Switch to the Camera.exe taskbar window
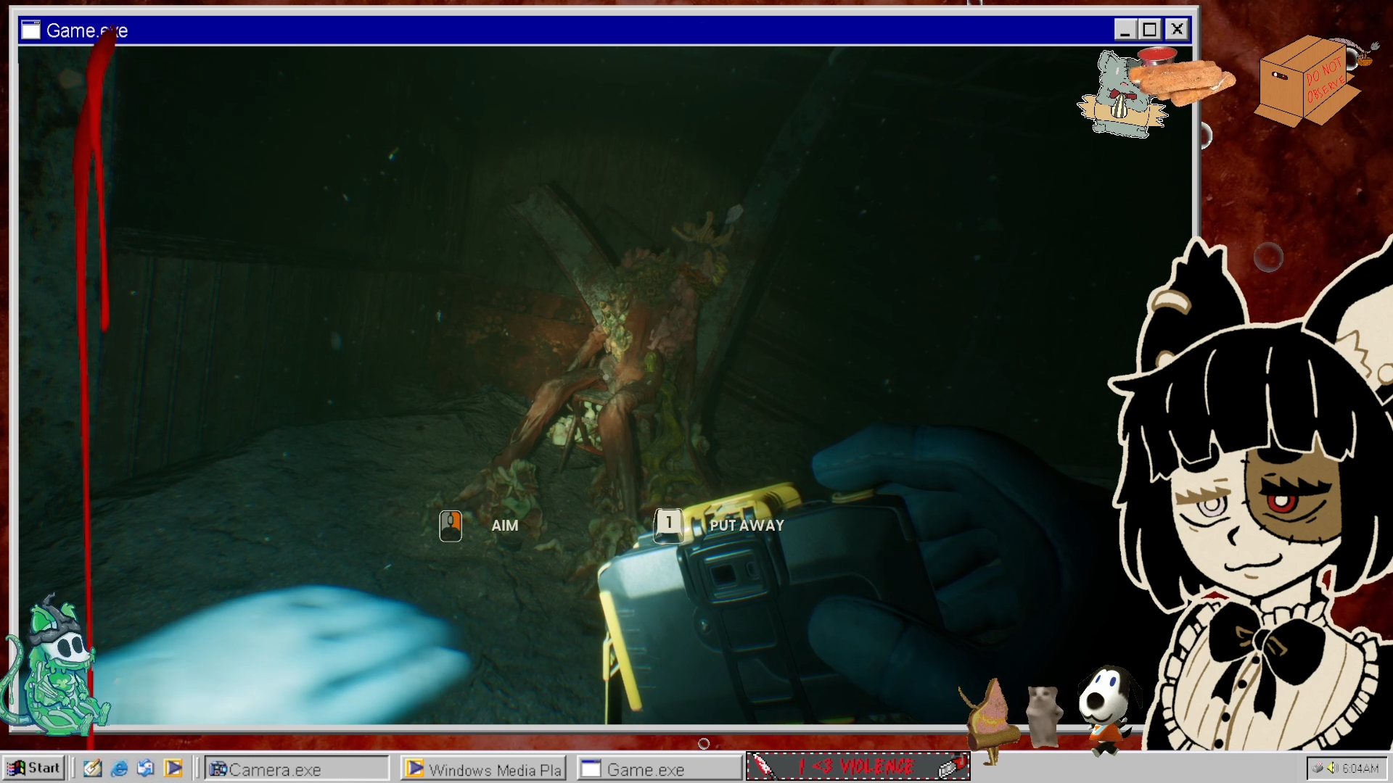1393x783 pixels. [297, 769]
